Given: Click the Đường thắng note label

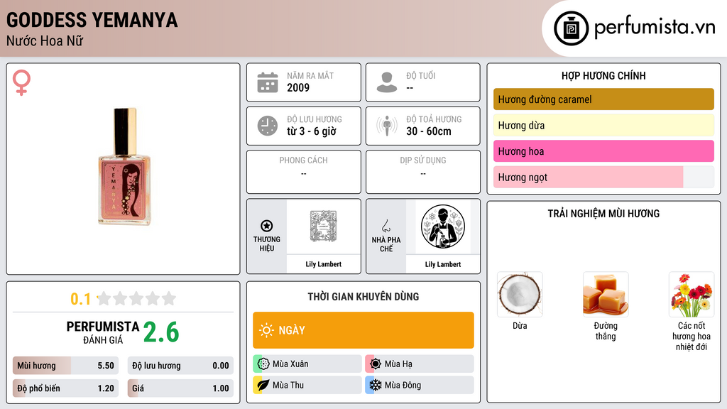Looking at the screenshot, I should tap(606, 331).
